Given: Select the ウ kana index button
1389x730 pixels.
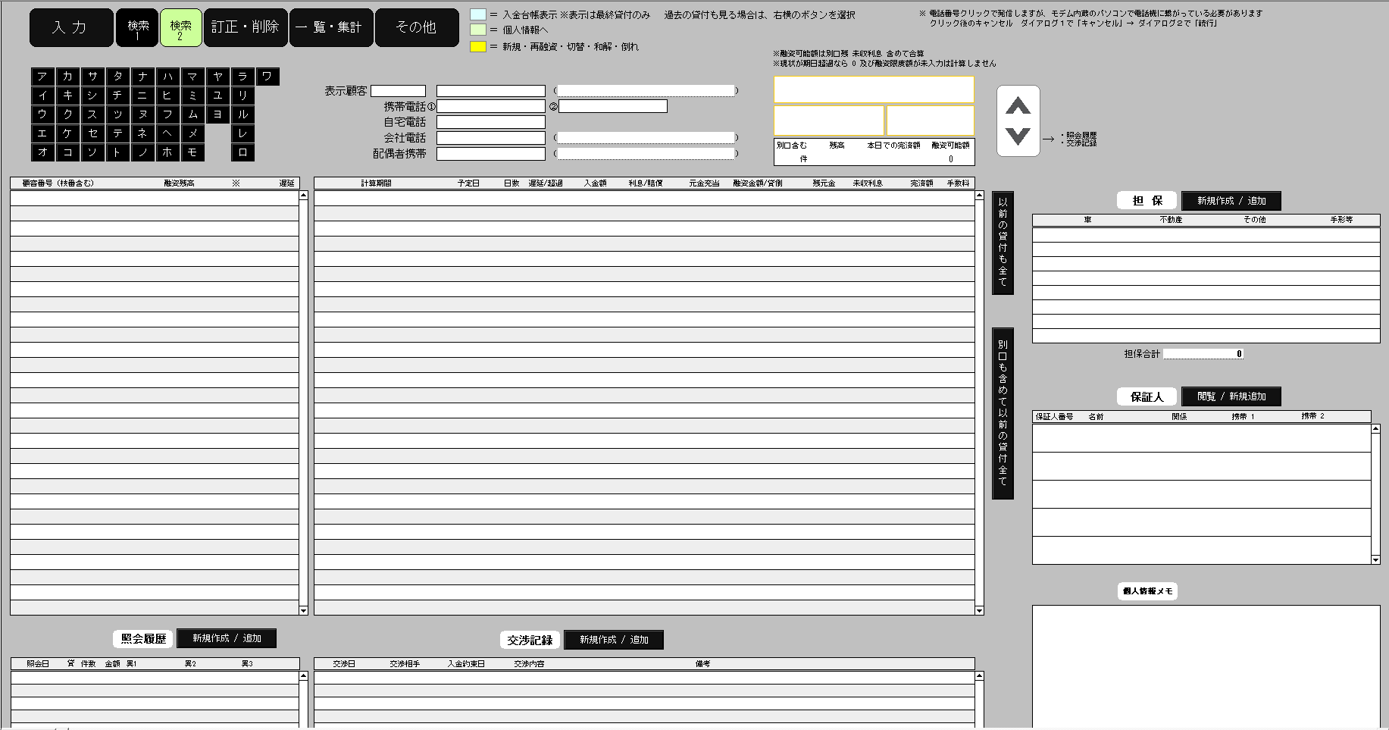Looking at the screenshot, I should coord(42,114).
